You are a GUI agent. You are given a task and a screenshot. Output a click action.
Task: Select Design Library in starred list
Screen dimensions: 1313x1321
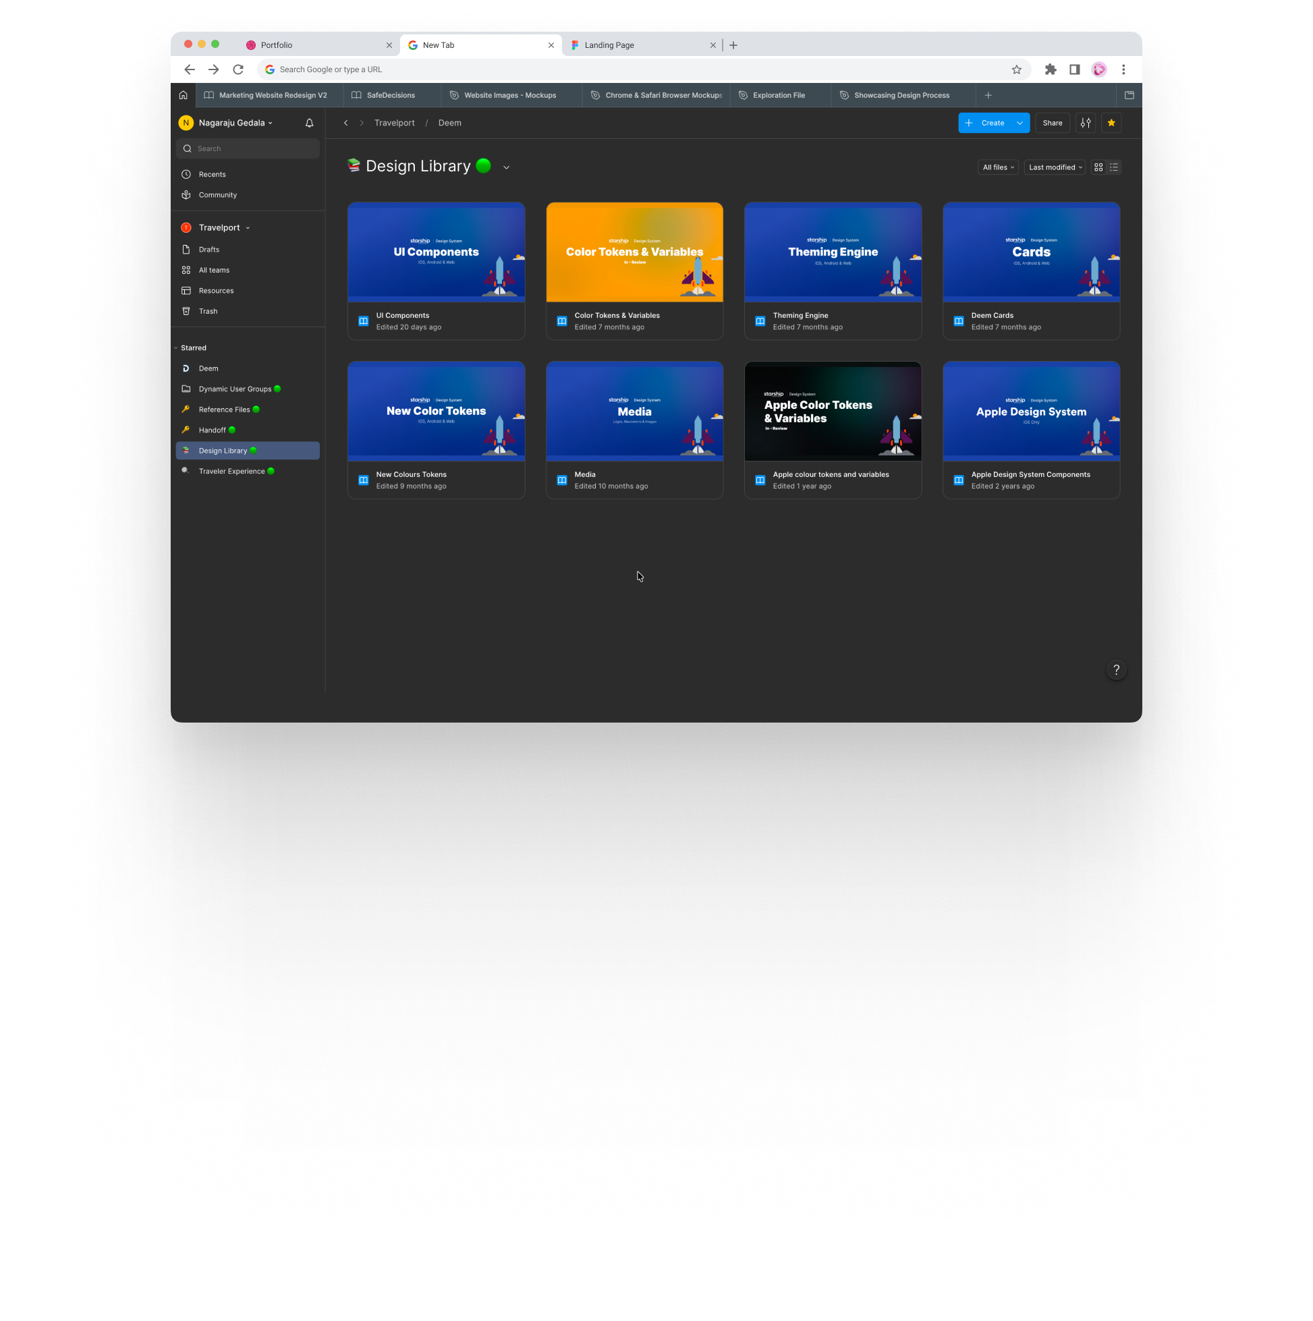[248, 451]
